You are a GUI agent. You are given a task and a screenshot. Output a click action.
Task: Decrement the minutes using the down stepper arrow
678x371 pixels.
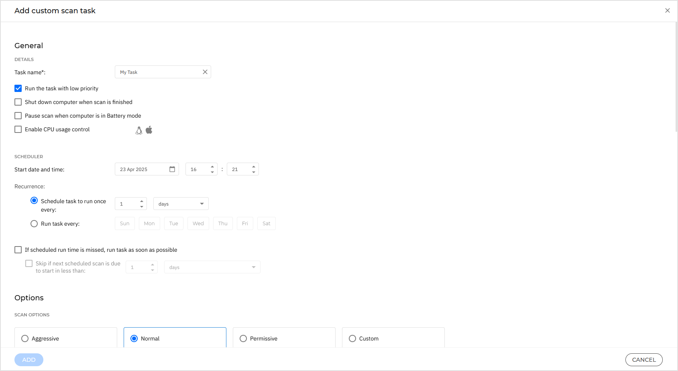253,172
